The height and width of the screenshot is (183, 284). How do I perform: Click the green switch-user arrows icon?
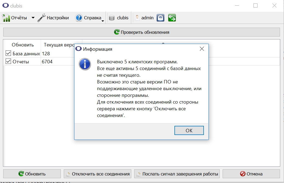click(x=172, y=18)
